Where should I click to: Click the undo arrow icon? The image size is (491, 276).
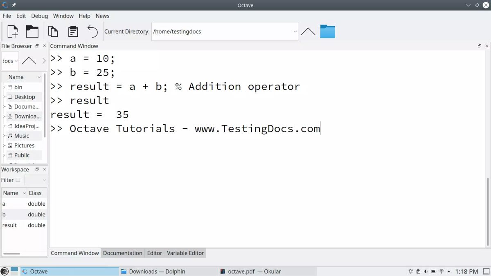pyautogui.click(x=92, y=31)
